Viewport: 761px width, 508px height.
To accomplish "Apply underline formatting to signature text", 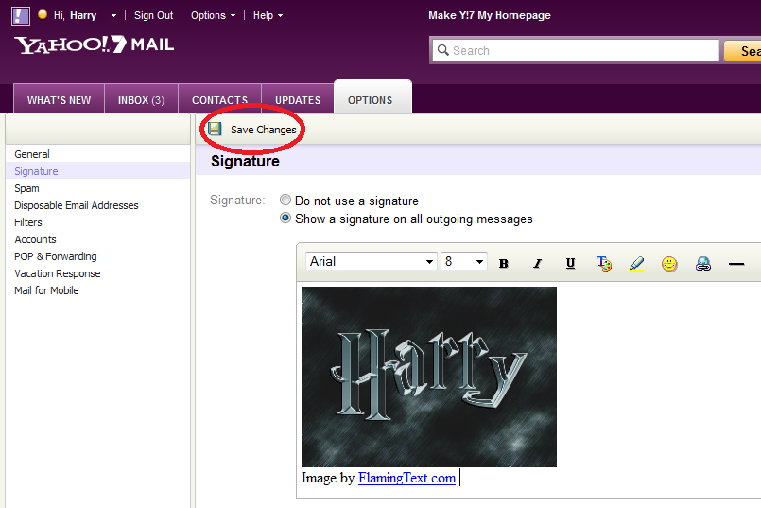I will [570, 263].
